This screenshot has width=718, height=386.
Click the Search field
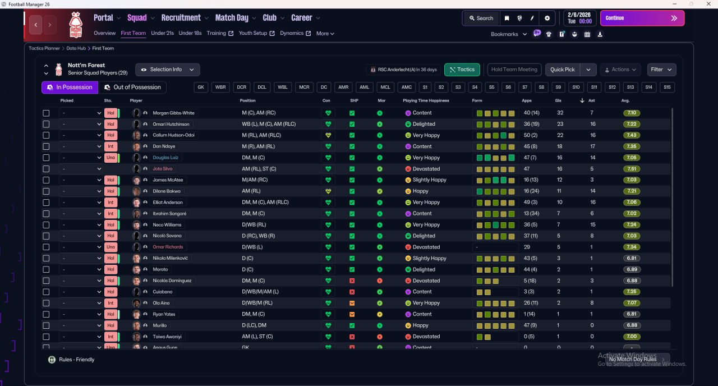pyautogui.click(x=481, y=18)
